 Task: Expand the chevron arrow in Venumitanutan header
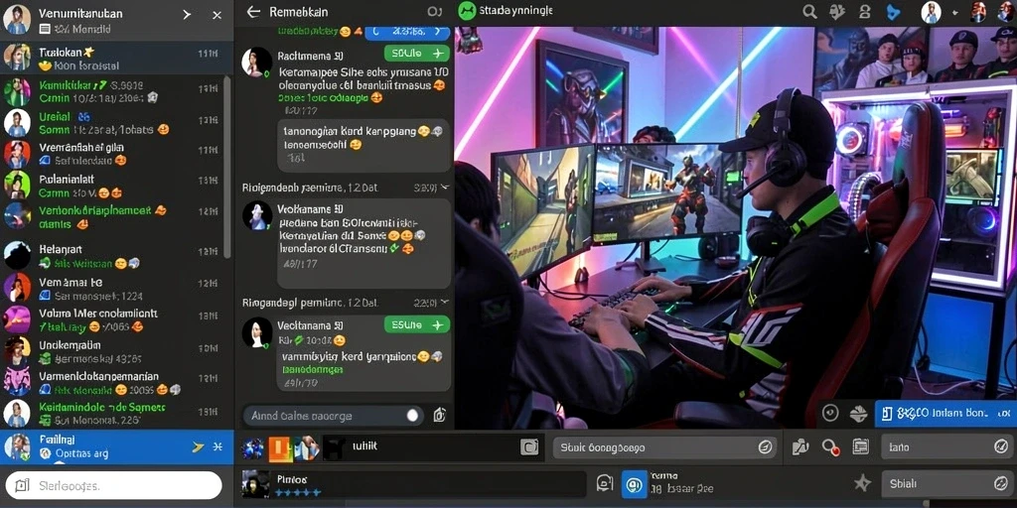point(187,14)
